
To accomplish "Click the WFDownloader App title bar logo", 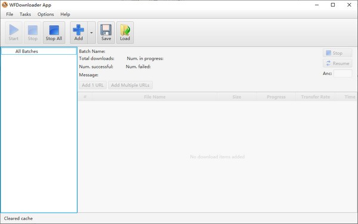I will 5,5.
